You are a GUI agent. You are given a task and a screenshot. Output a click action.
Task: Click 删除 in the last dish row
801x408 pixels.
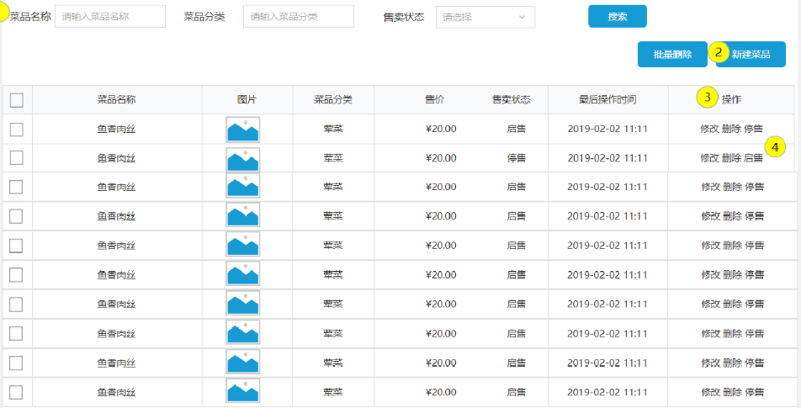732,392
